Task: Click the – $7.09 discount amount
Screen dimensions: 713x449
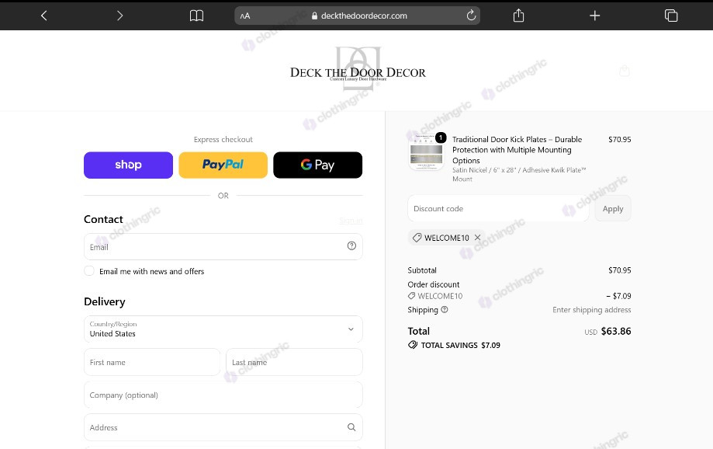Action: 618,296
